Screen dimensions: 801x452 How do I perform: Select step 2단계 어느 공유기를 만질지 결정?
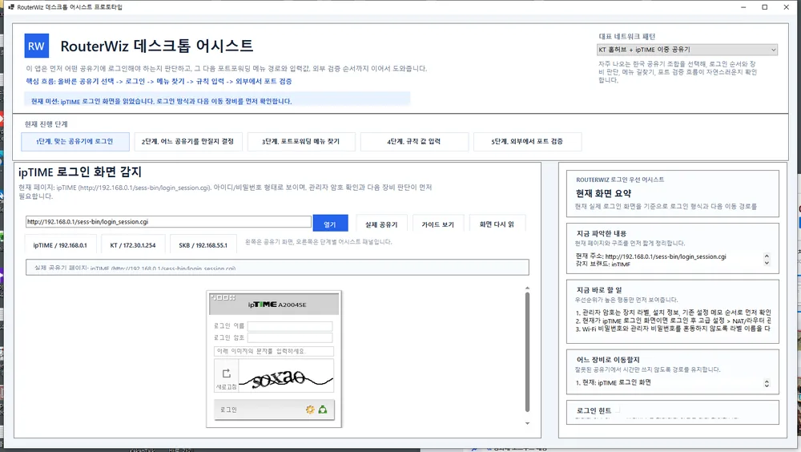[188, 142]
